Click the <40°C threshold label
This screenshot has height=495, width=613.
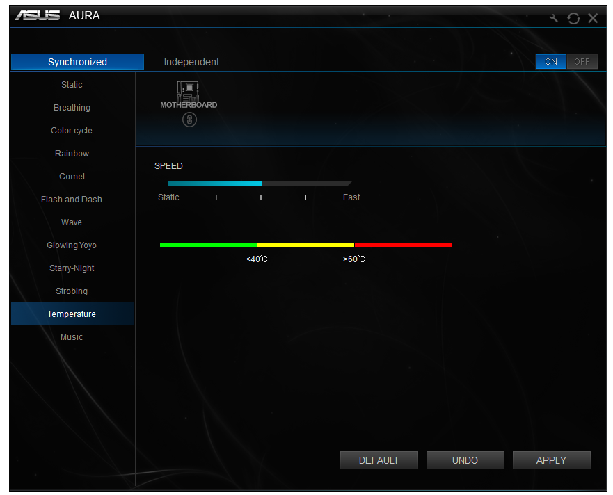point(257,259)
